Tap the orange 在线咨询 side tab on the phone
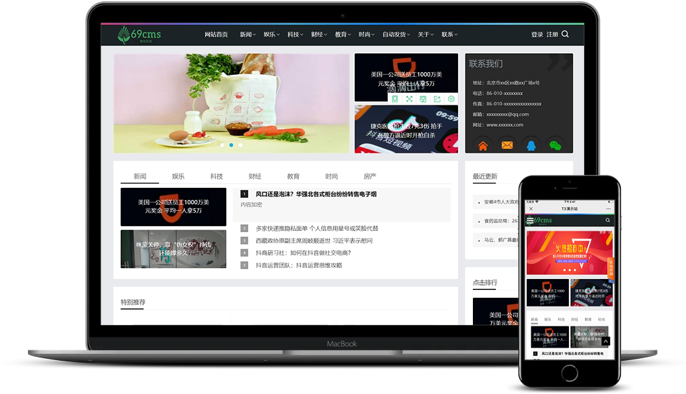Screen dimensions: 686x394 [611, 267]
